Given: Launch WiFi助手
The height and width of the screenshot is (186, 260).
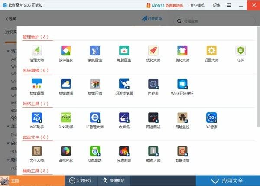Looking at the screenshot, I should [x=37, y=121].
